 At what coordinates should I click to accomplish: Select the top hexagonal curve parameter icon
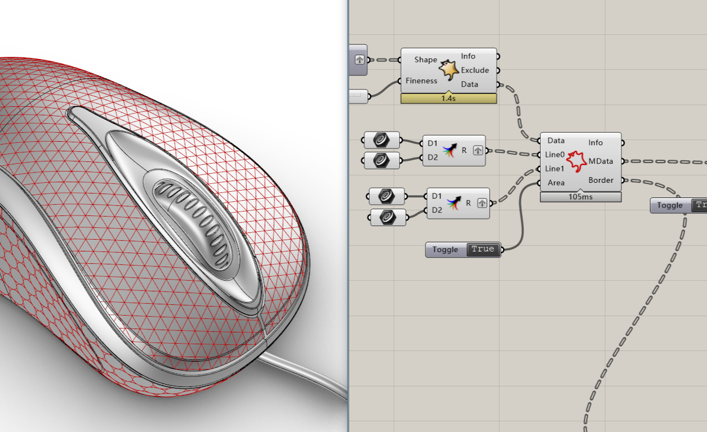(381, 140)
